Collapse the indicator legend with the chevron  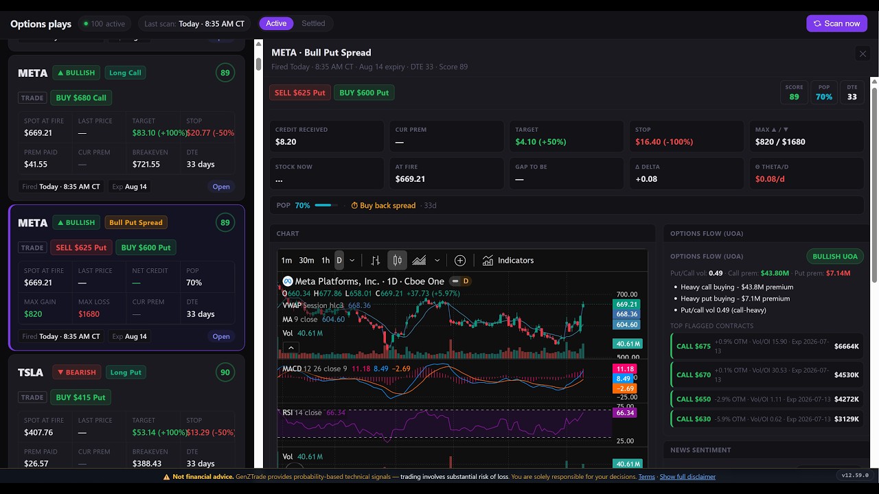291,348
